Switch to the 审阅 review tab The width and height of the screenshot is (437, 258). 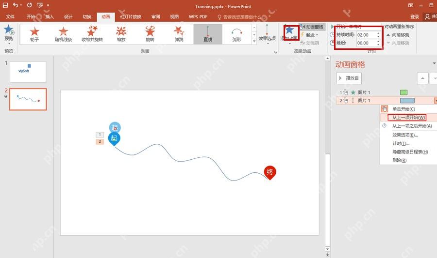[x=156, y=16]
